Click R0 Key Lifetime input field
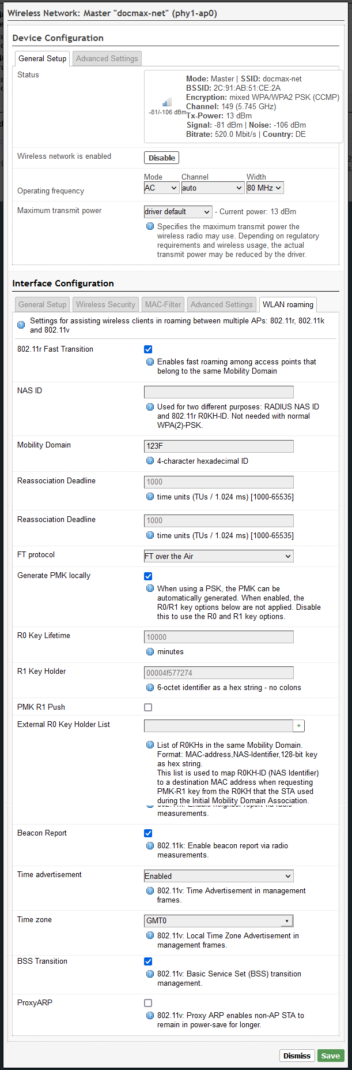This screenshot has height=1070, width=352. click(219, 637)
